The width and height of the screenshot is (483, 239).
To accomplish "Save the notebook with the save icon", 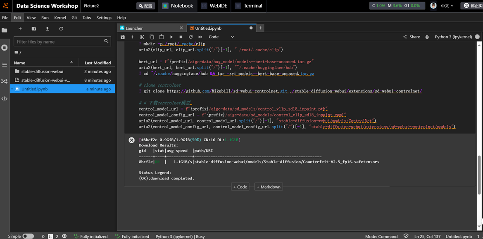I will point(123,37).
